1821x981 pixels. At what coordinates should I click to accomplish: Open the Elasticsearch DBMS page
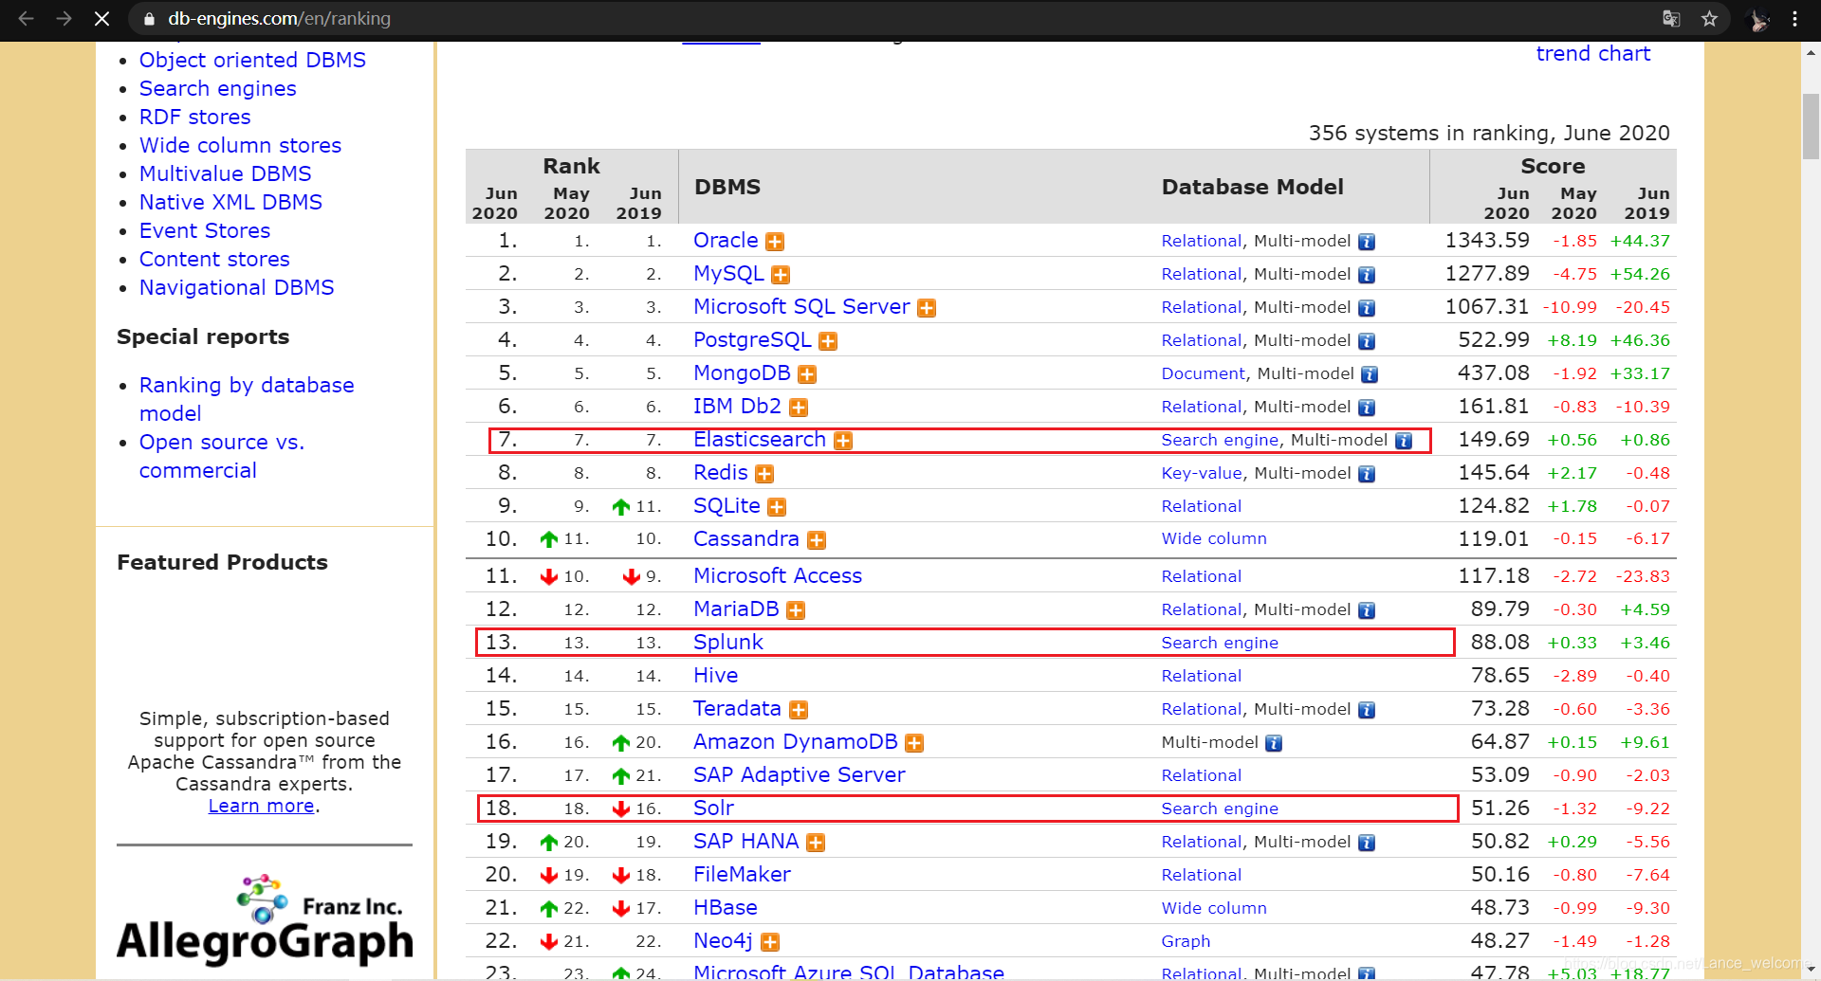point(760,439)
